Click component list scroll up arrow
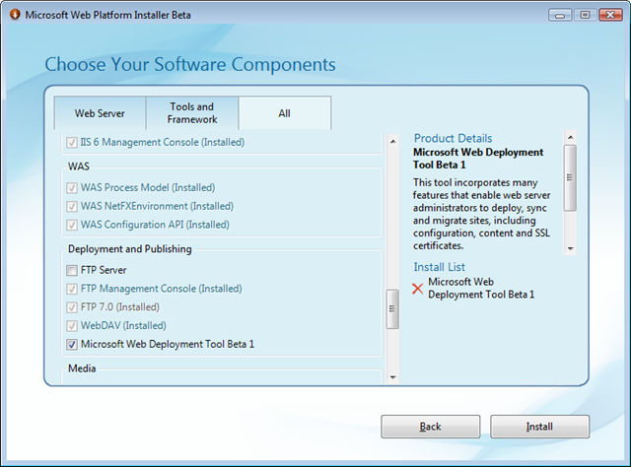The width and height of the screenshot is (631, 467). (392, 141)
